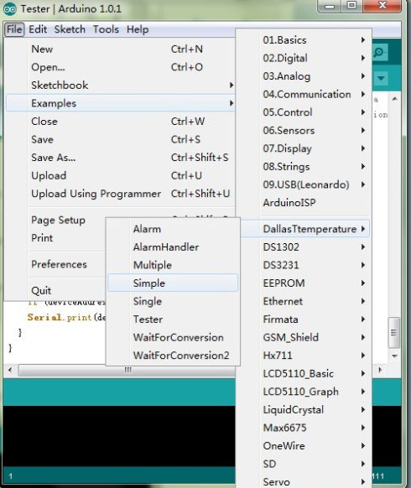The image size is (411, 488).
Task: Expand the Examples submenu
Action: pos(121,103)
